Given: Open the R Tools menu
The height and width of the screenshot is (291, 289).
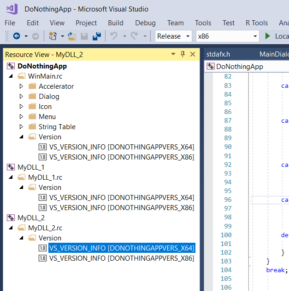Looking at the screenshot, I should pyautogui.click(x=257, y=23).
